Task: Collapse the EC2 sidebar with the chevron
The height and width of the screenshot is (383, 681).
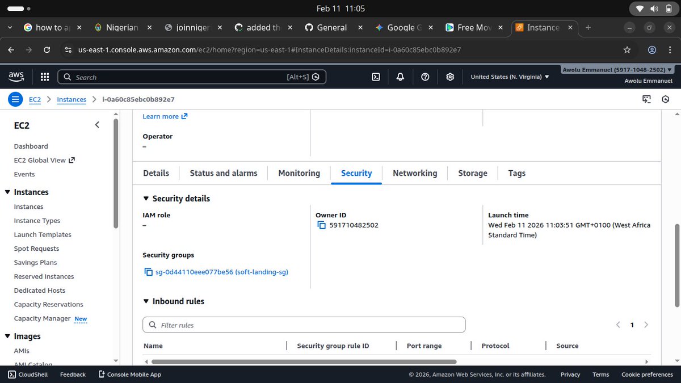Action: [x=97, y=125]
